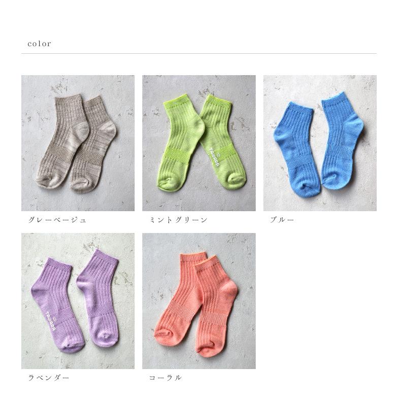Click the ブルー color name
This screenshot has height=398, width=398.
282,220
